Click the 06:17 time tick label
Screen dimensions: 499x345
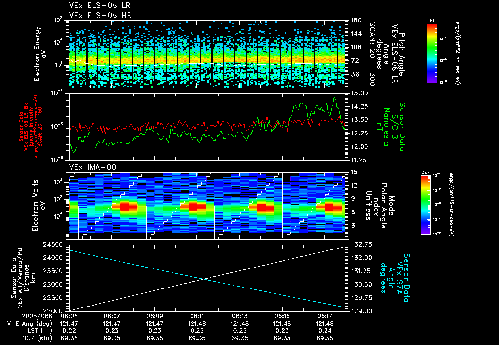pyautogui.click(x=325, y=316)
